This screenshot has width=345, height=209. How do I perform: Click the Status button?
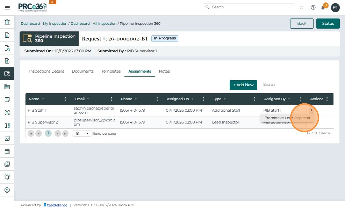pos(328,23)
